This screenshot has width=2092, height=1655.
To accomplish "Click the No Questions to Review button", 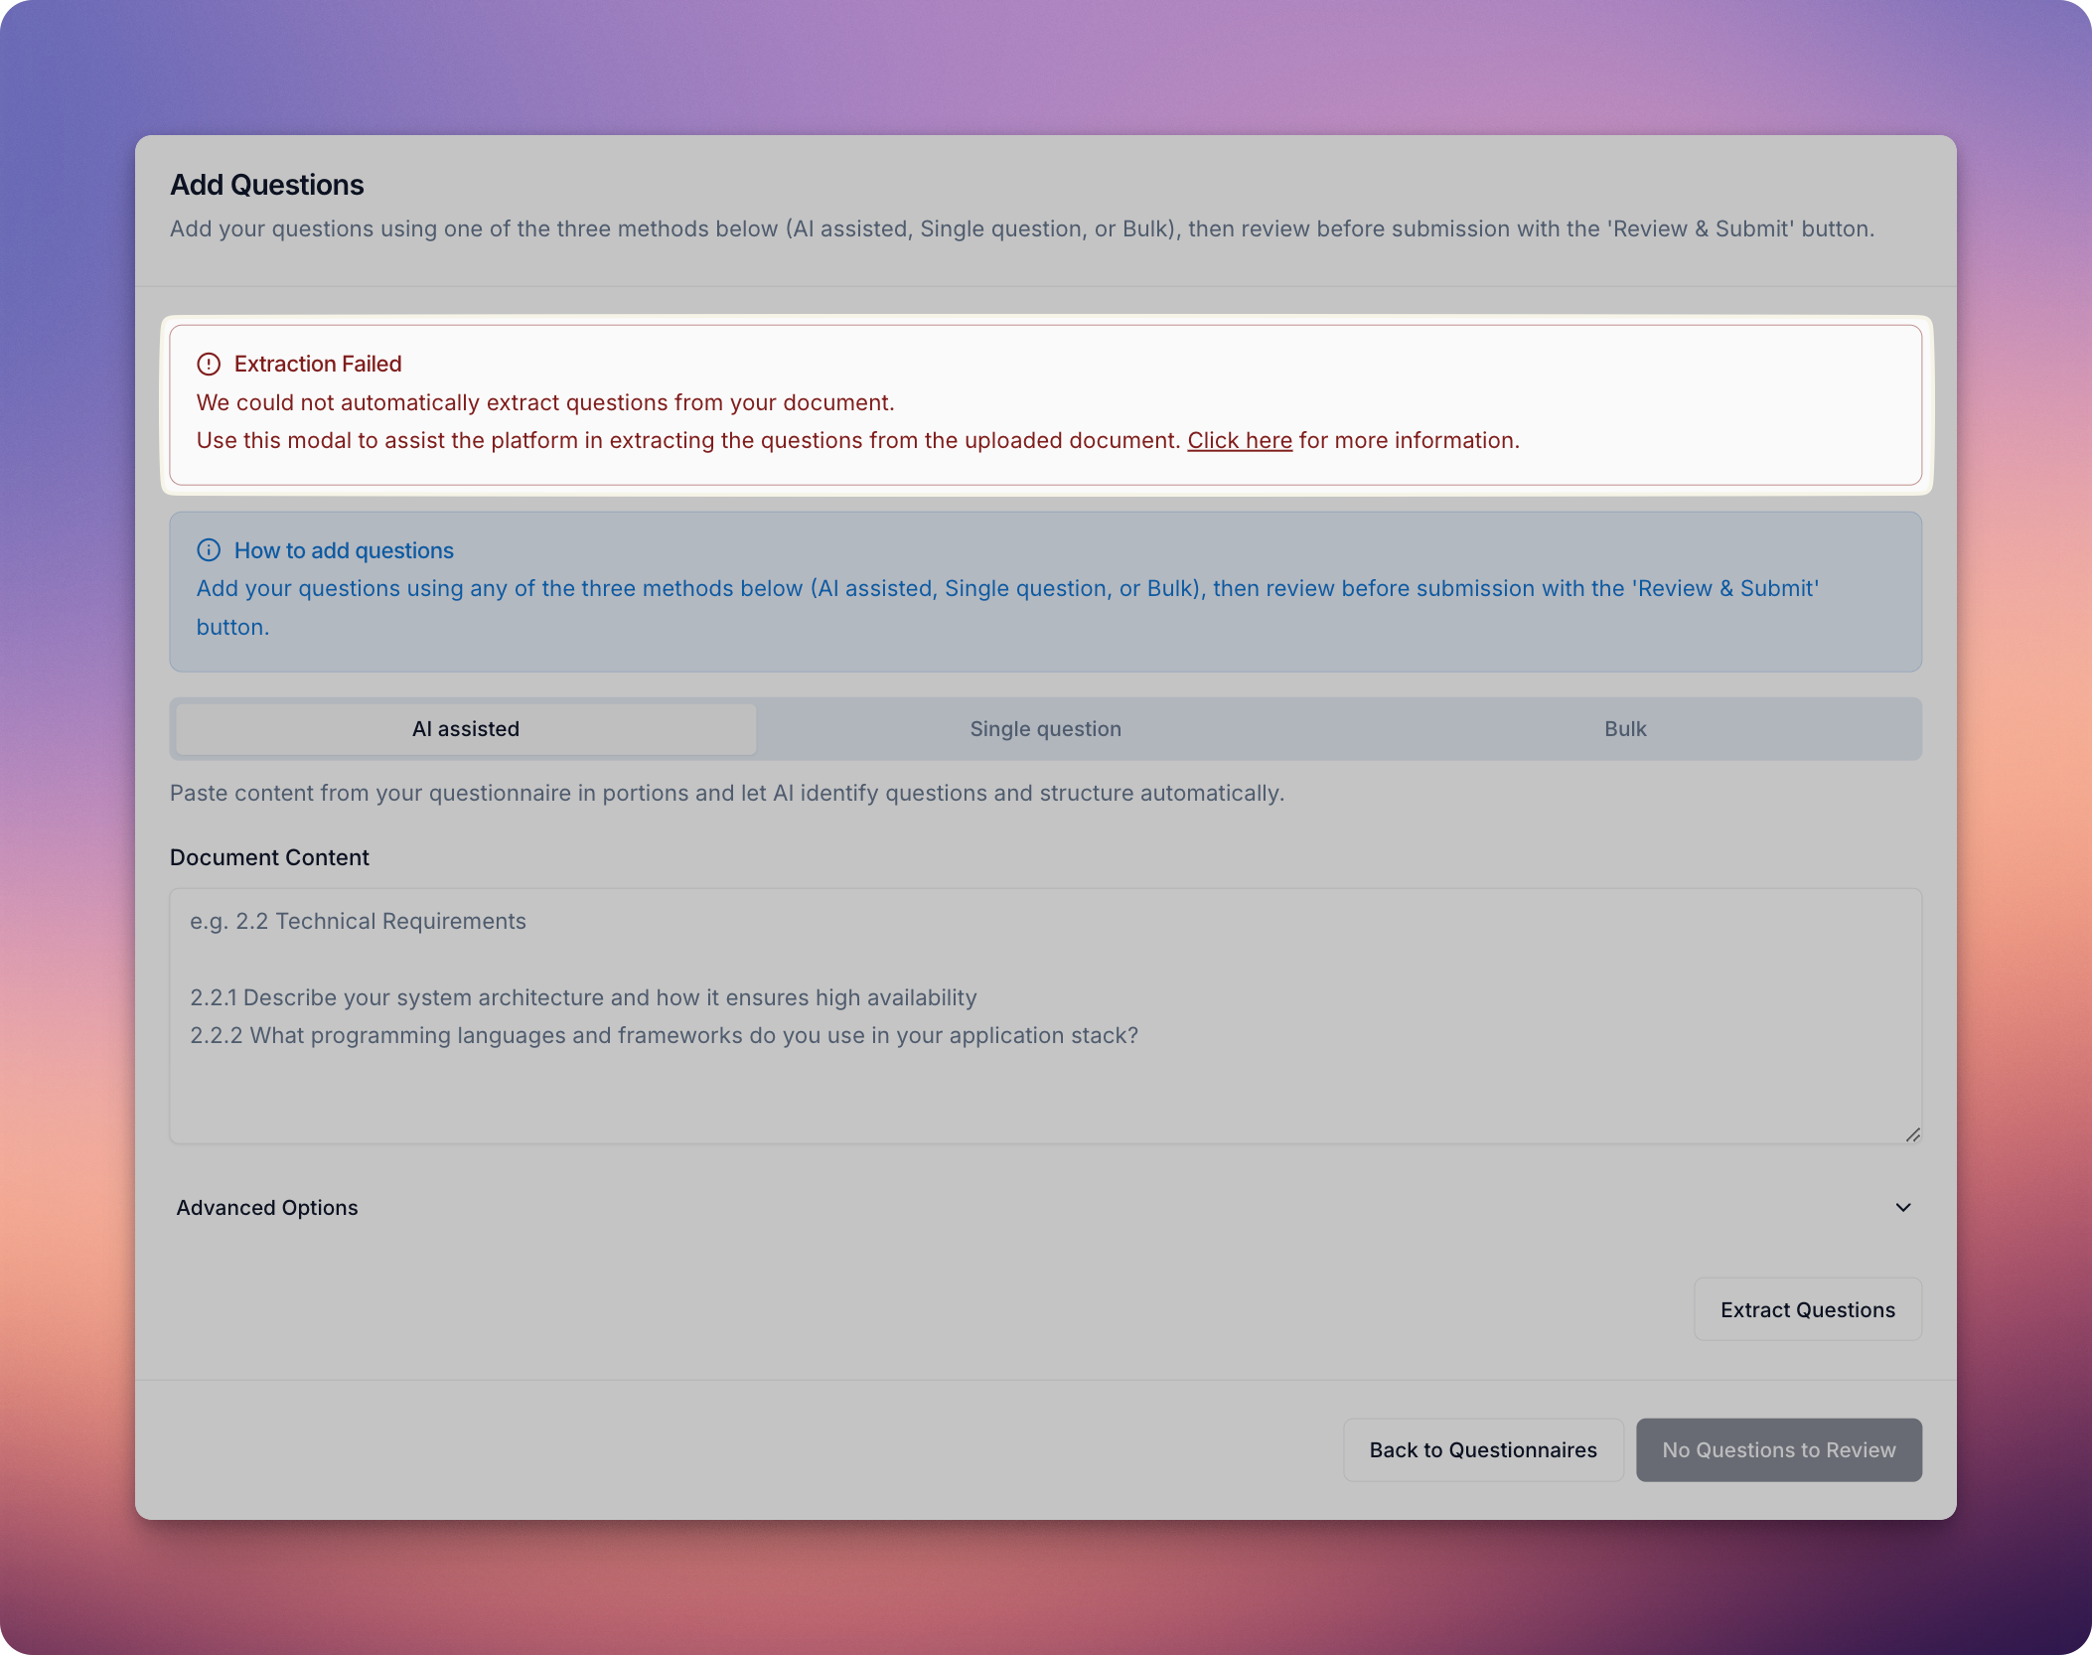I will tap(1778, 1449).
